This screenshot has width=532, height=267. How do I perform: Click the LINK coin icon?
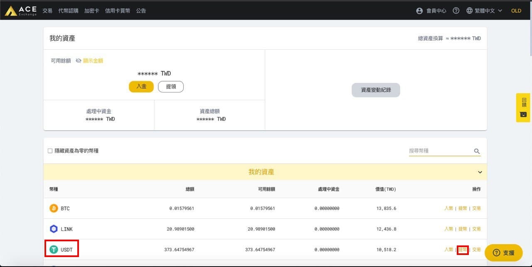(53, 229)
